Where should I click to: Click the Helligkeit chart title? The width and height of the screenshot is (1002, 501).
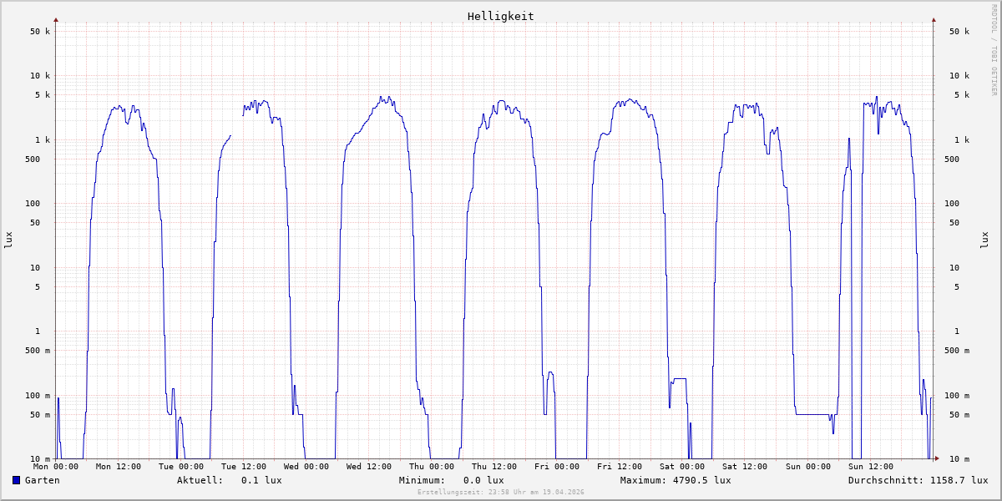click(x=500, y=16)
